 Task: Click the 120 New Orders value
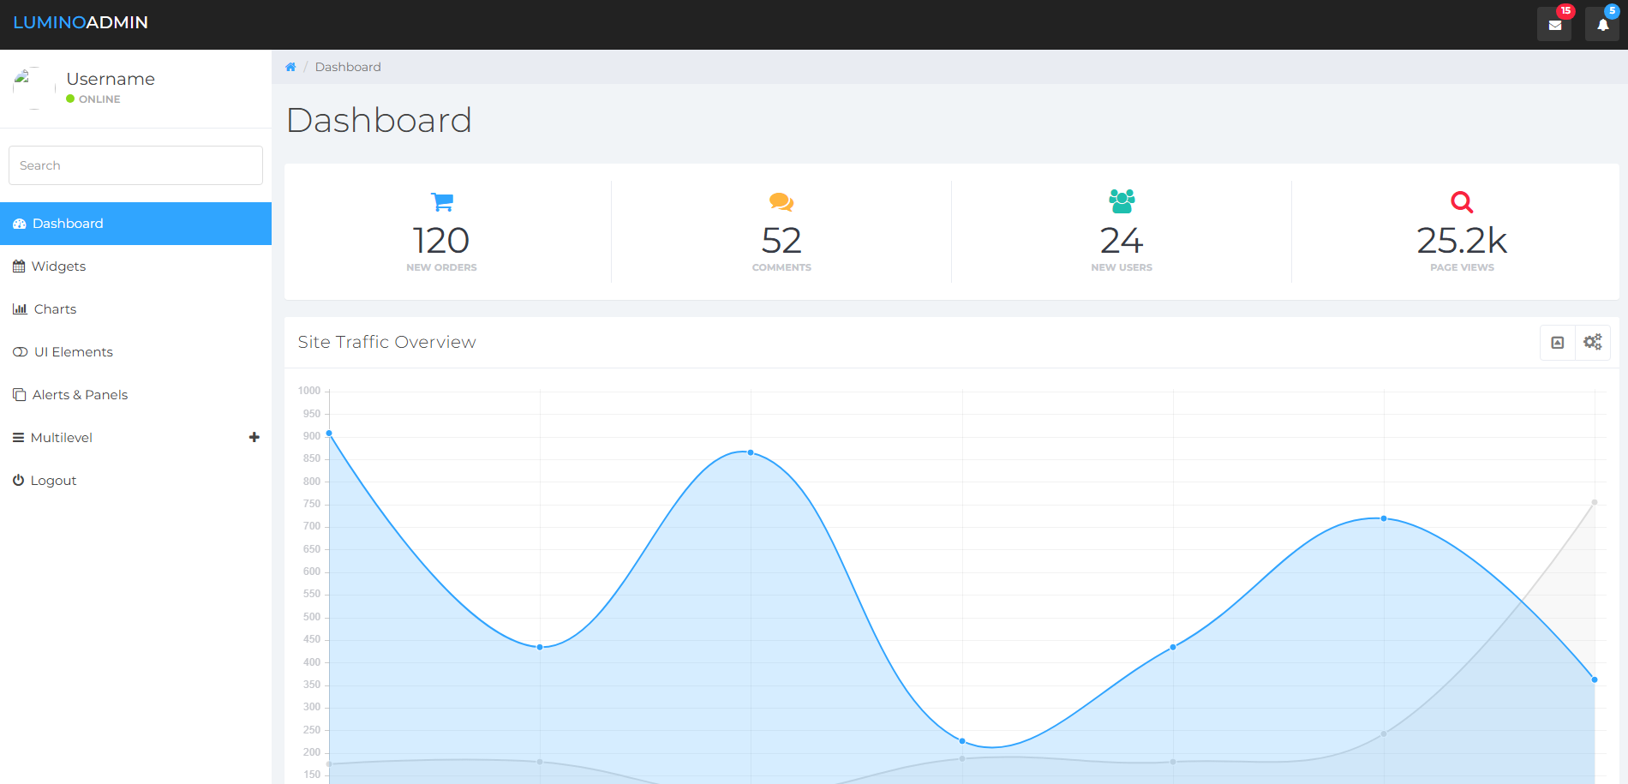tap(442, 241)
